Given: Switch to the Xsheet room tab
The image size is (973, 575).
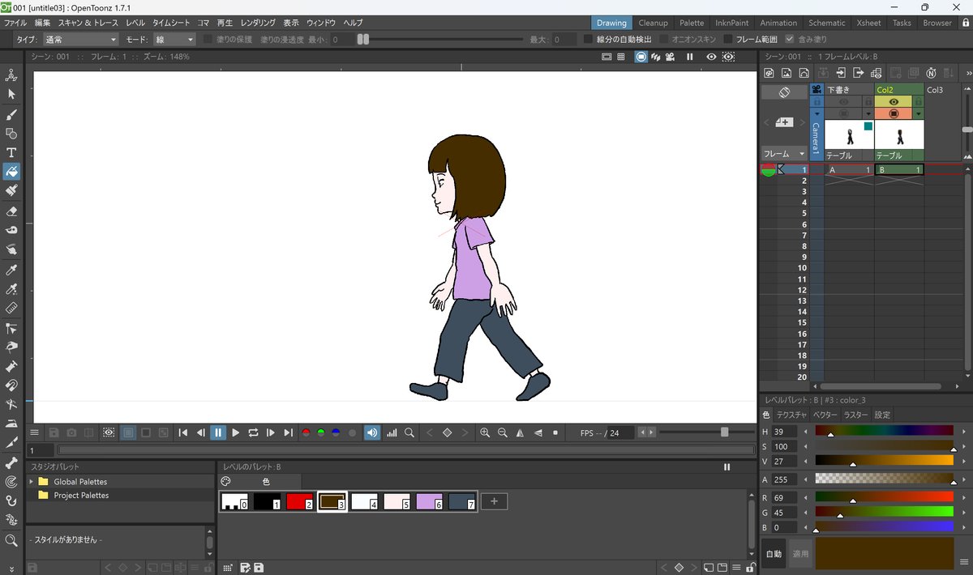Looking at the screenshot, I should (x=869, y=23).
